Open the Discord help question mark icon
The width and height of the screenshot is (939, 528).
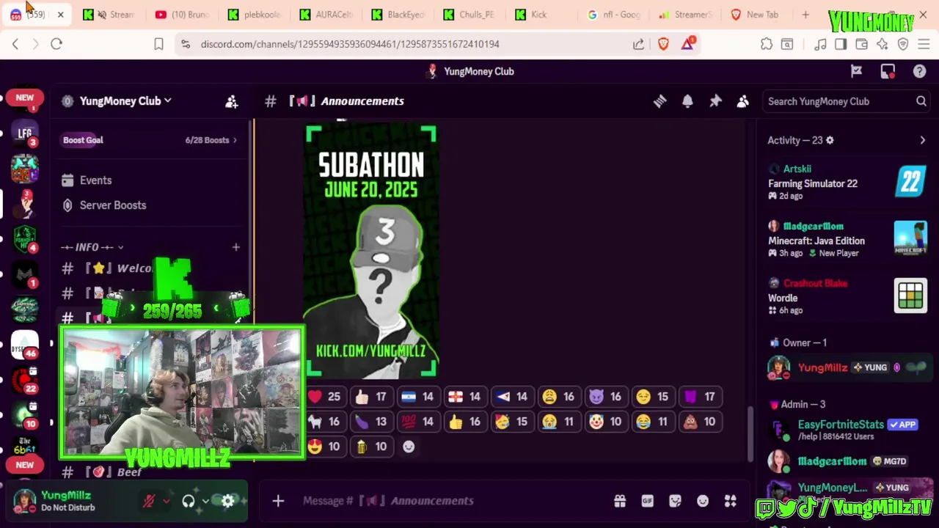[919, 71]
